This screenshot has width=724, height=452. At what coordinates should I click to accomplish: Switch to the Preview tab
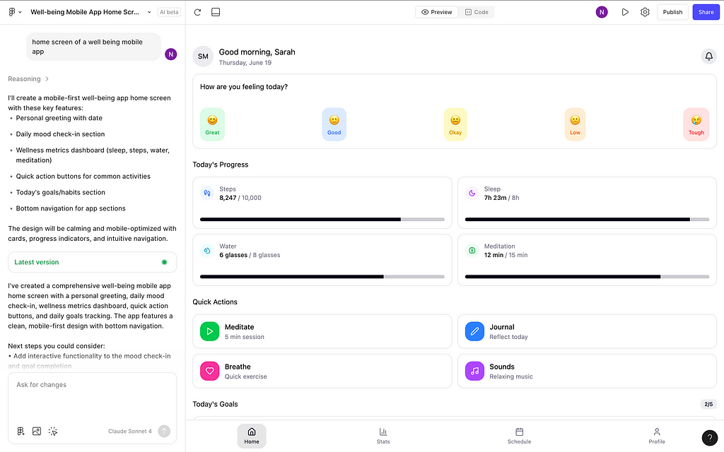coord(437,12)
